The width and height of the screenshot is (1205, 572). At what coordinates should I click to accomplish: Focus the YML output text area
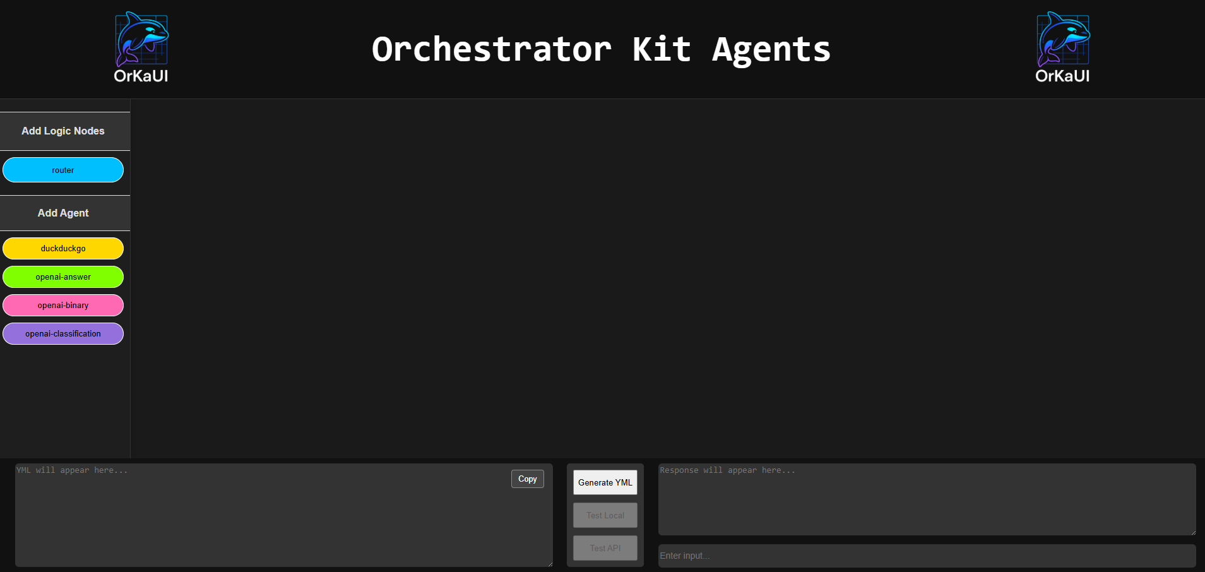[x=284, y=515]
